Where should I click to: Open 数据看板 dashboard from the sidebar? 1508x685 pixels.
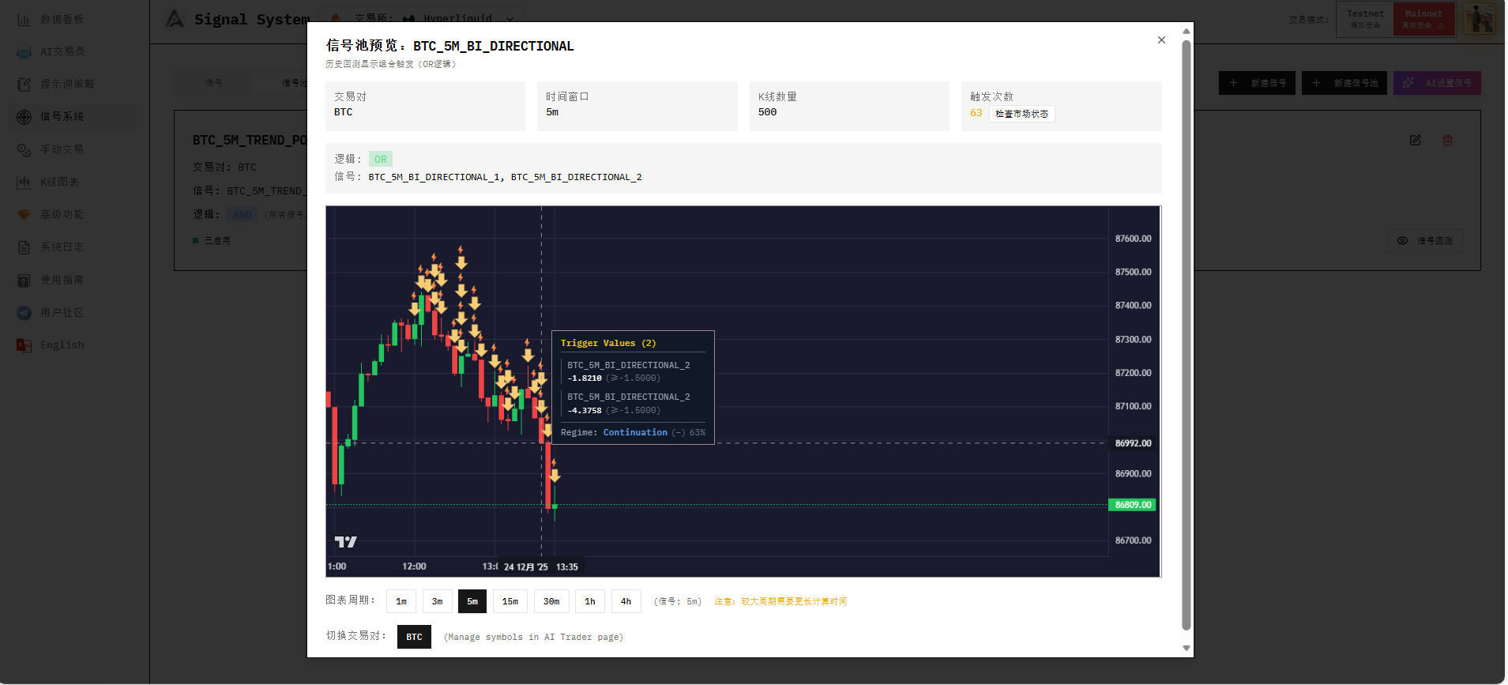(x=62, y=19)
